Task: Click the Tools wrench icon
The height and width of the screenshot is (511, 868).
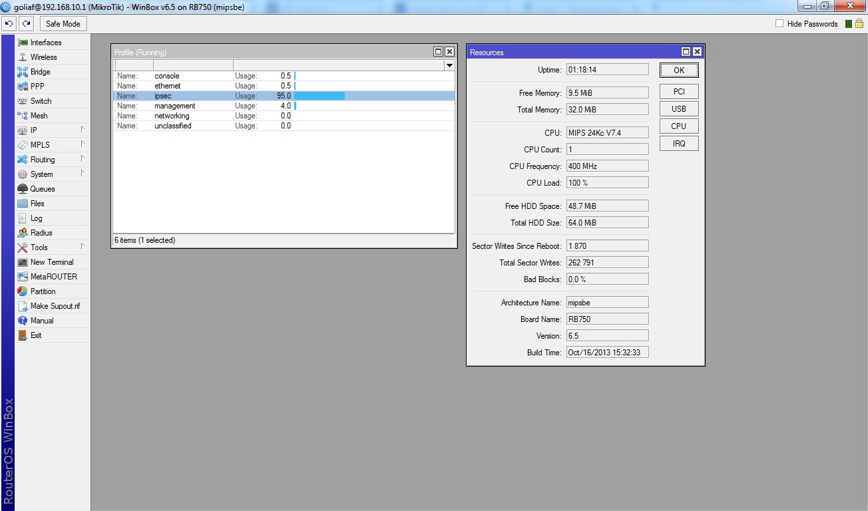Action: coord(23,248)
